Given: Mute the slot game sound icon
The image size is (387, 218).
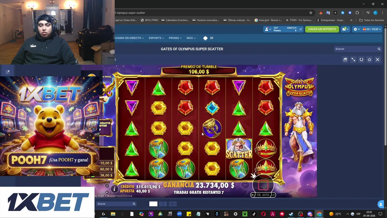Looking at the screenshot, I should [x=107, y=192].
